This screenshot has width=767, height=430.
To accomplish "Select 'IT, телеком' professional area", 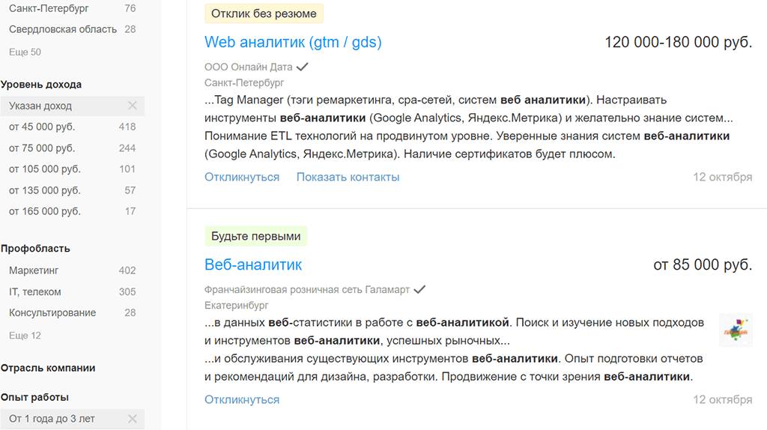I will click(x=35, y=291).
